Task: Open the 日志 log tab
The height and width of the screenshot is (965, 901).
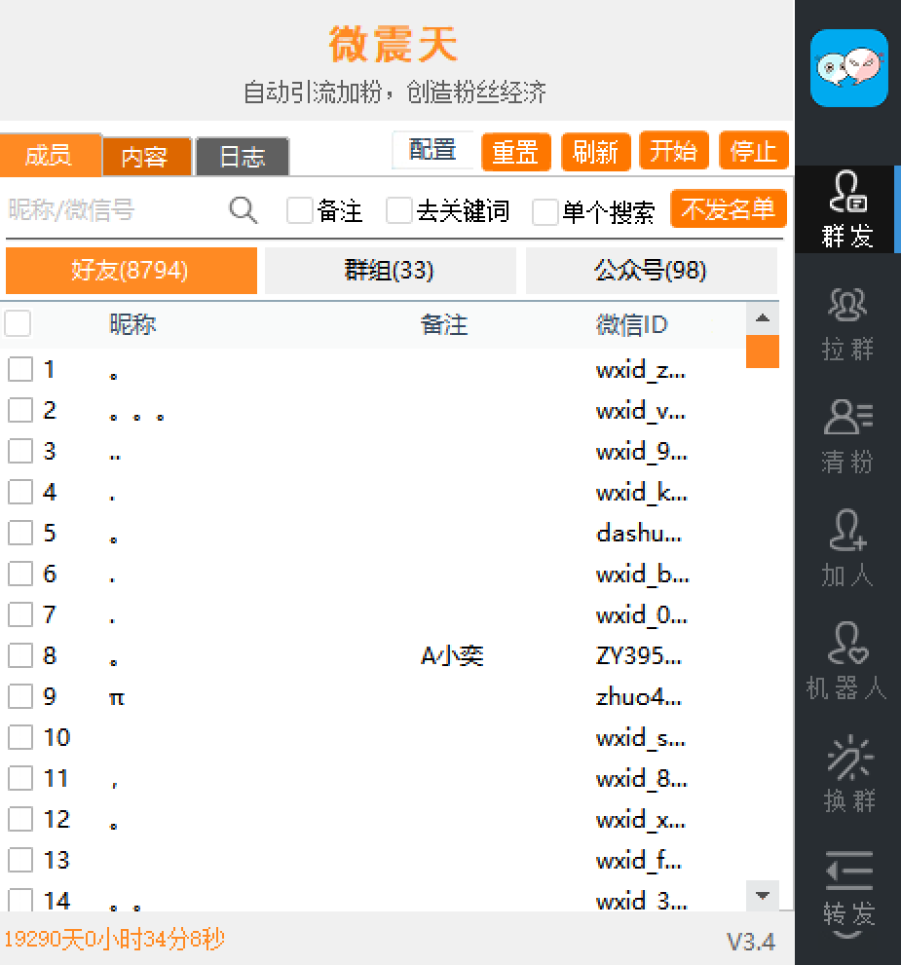Action: coord(242,157)
